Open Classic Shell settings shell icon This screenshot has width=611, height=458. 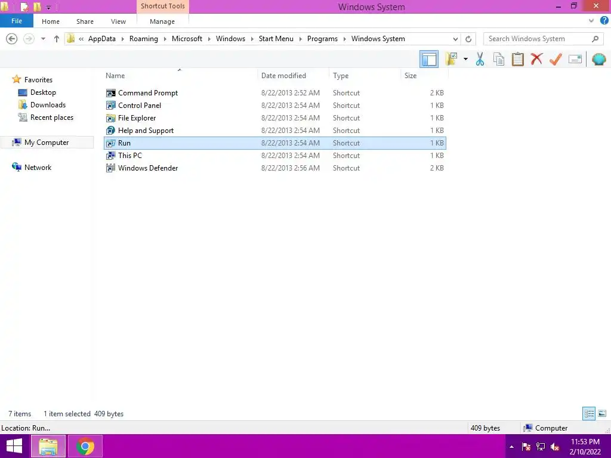(x=599, y=59)
